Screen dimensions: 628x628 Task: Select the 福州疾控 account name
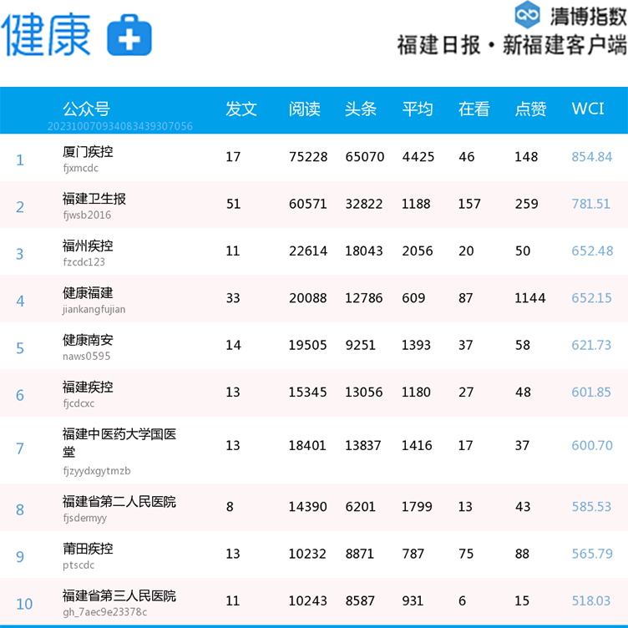pos(88,246)
